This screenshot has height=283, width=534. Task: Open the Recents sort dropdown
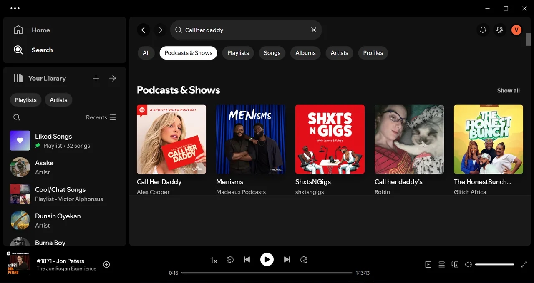[101, 117]
